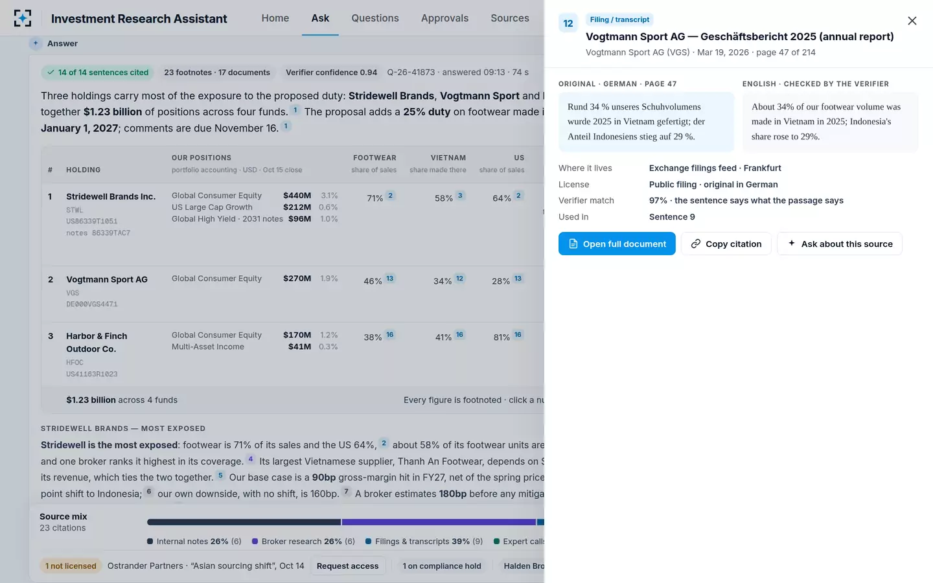This screenshot has width=933, height=583.
Task: Click the link icon in Copy citation
Action: click(x=696, y=244)
